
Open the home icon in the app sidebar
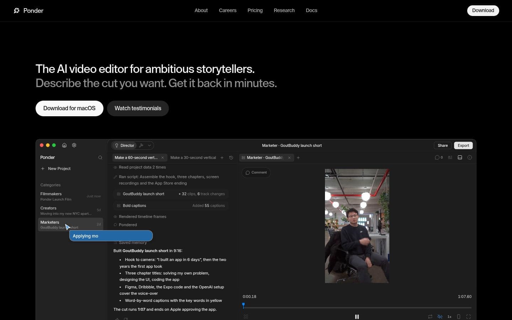[x=64, y=145]
